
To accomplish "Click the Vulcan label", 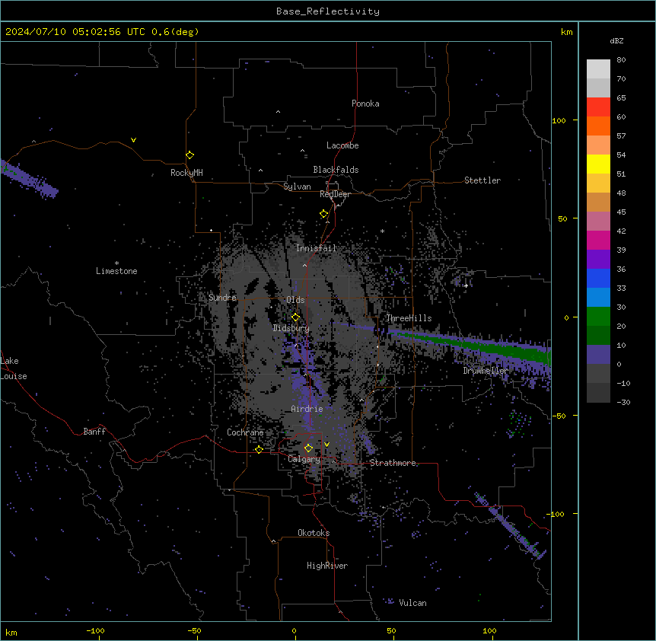I will pyautogui.click(x=412, y=603).
